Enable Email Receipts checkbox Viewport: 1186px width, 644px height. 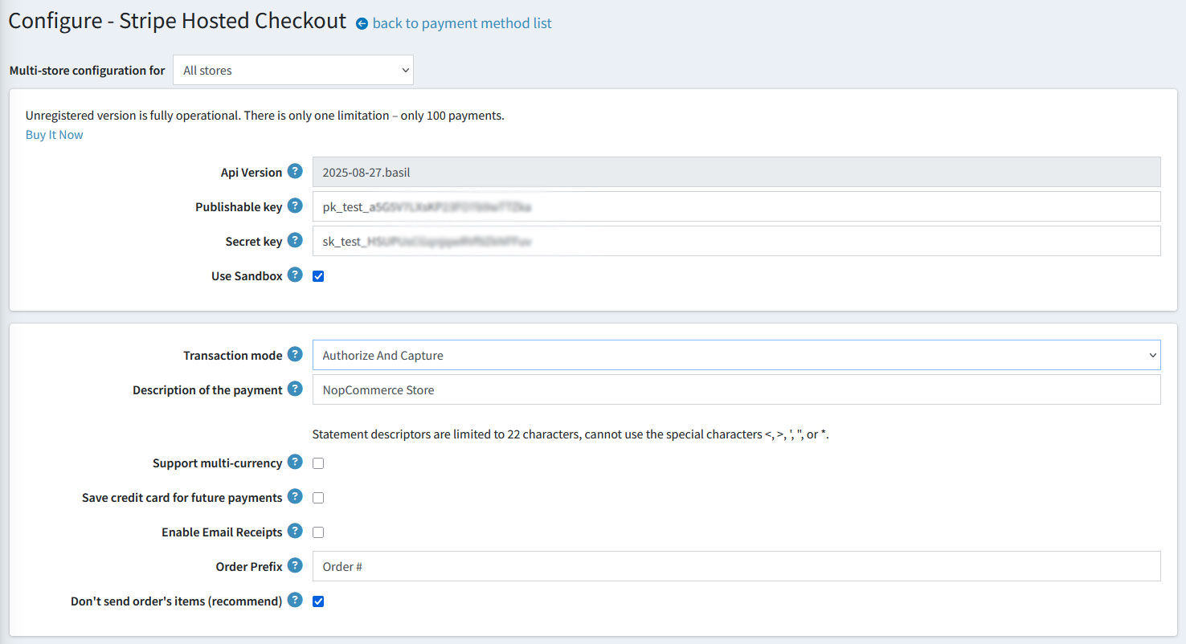[x=318, y=532]
